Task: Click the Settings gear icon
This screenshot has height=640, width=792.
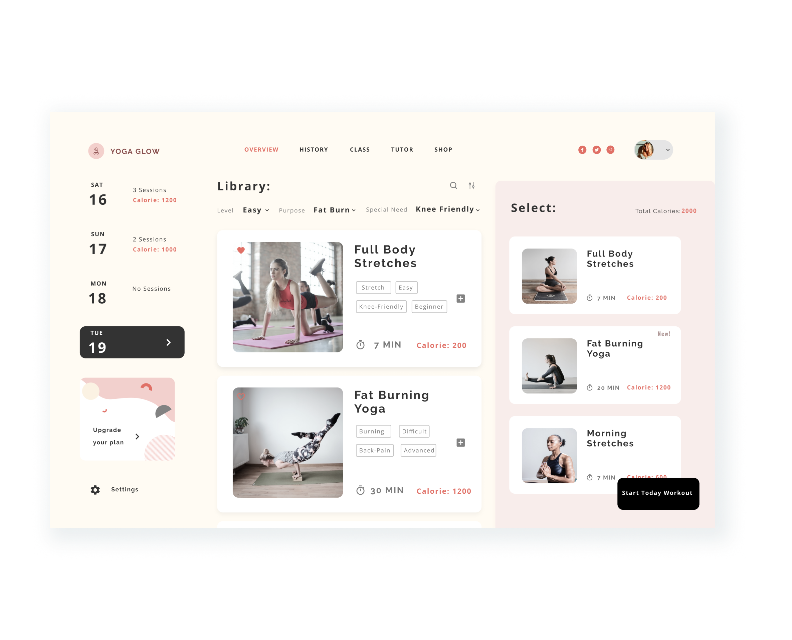Action: [x=95, y=490]
